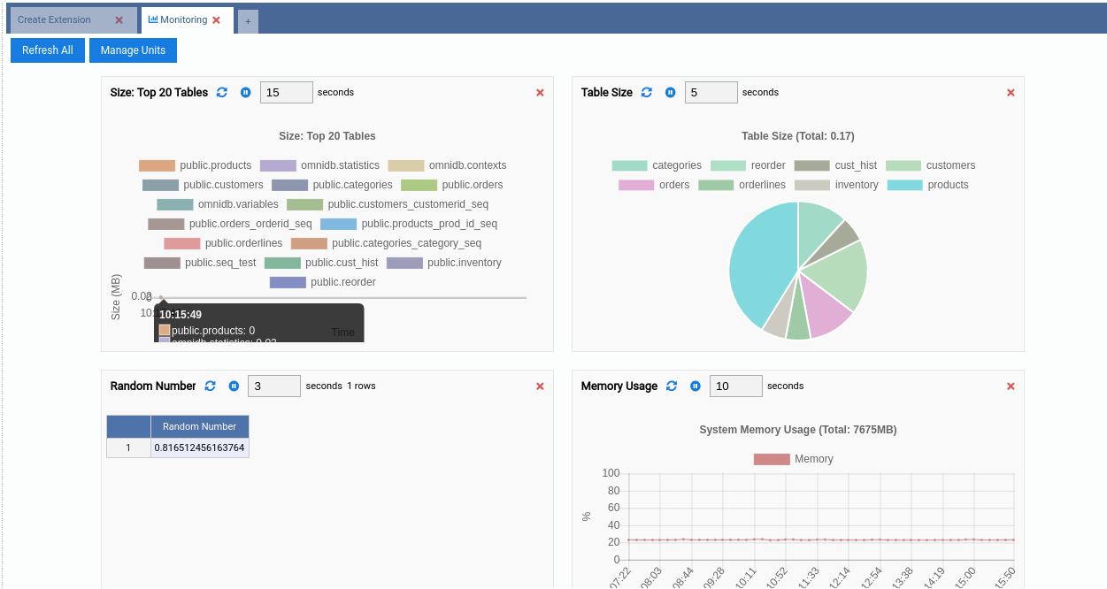1107x589 pixels.
Task: Refresh the Size: Top 20 Tables unit
Action: [222, 93]
